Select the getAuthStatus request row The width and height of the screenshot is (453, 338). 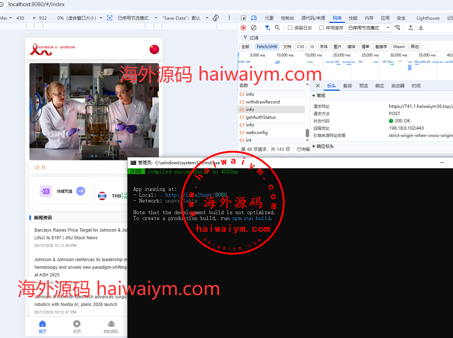(271, 117)
